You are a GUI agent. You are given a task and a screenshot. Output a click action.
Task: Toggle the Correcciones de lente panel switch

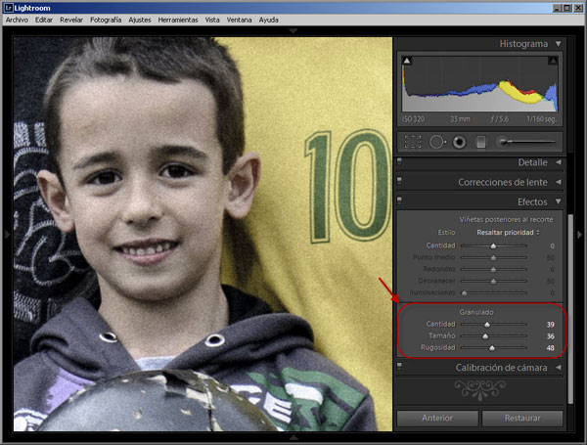(x=399, y=181)
